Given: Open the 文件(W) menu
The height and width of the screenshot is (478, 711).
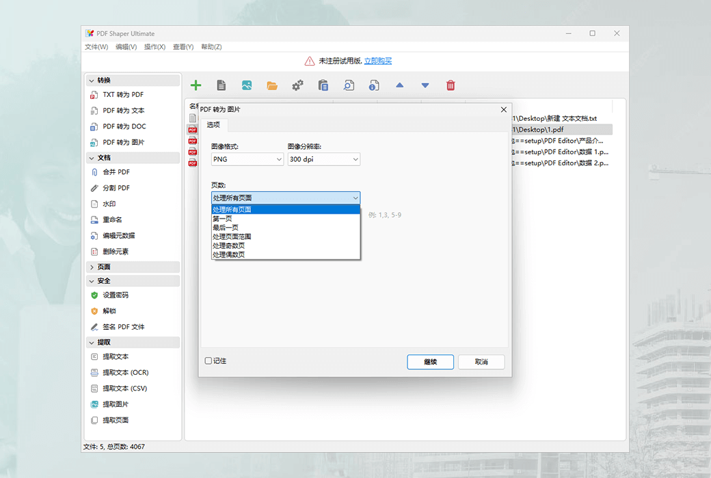Looking at the screenshot, I should coord(98,46).
